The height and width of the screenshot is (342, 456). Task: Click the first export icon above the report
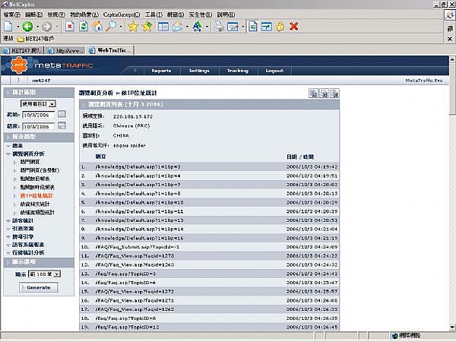pos(312,93)
